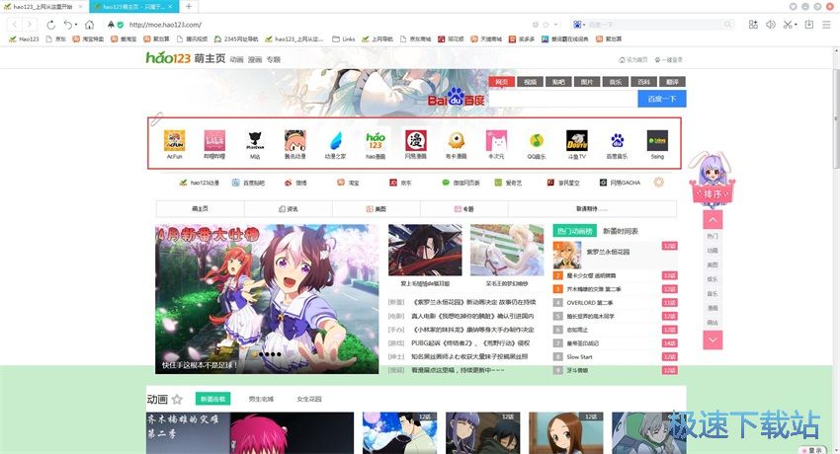The image size is (840, 454).
Task: Expand the scissors tool dropdown arrow
Action: [796, 25]
